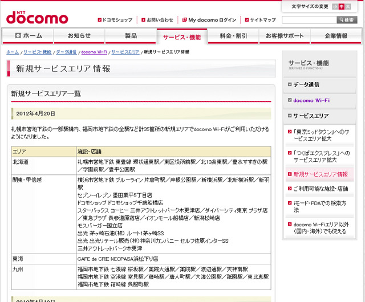Open the お客様サポート navigation tab
This screenshot has width=365, height=302.
click(x=285, y=36)
